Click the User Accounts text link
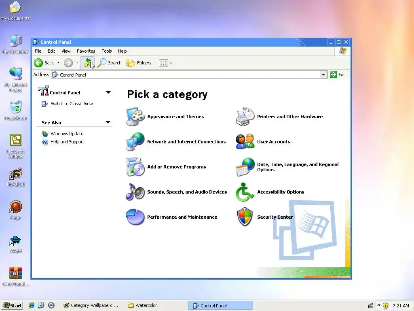 pyautogui.click(x=274, y=142)
